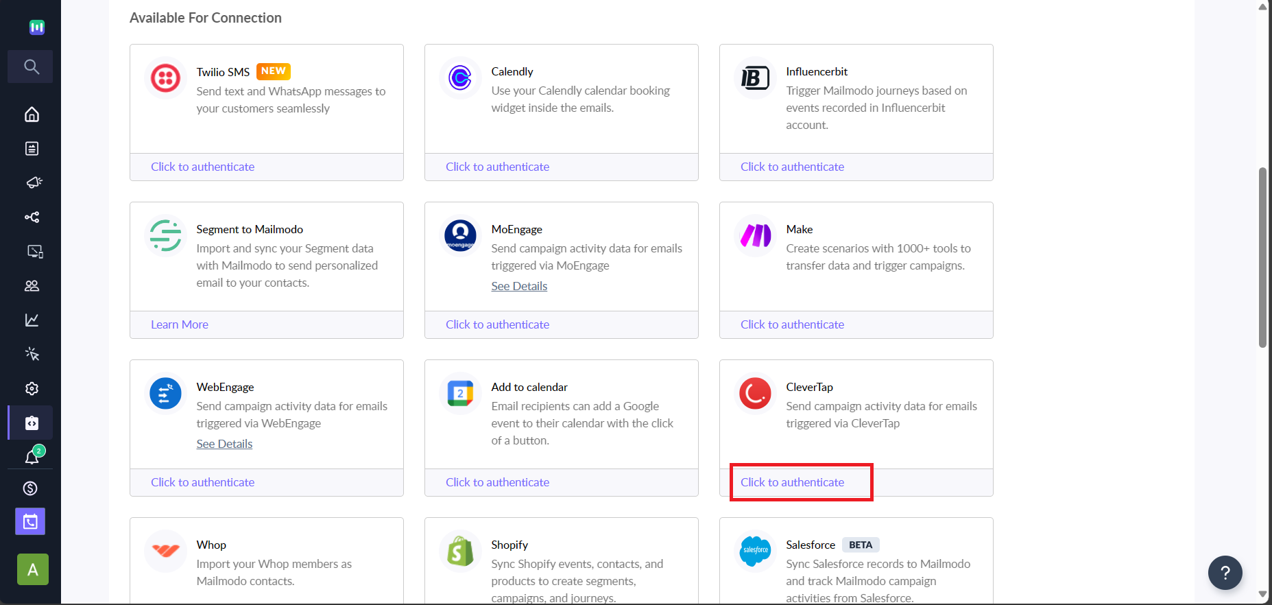Click the purple calendar call icon
This screenshot has height=605, width=1272.
[30, 522]
